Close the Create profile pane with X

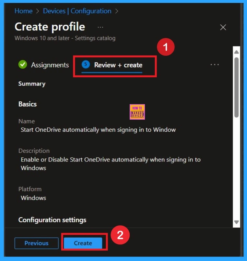coord(223,27)
